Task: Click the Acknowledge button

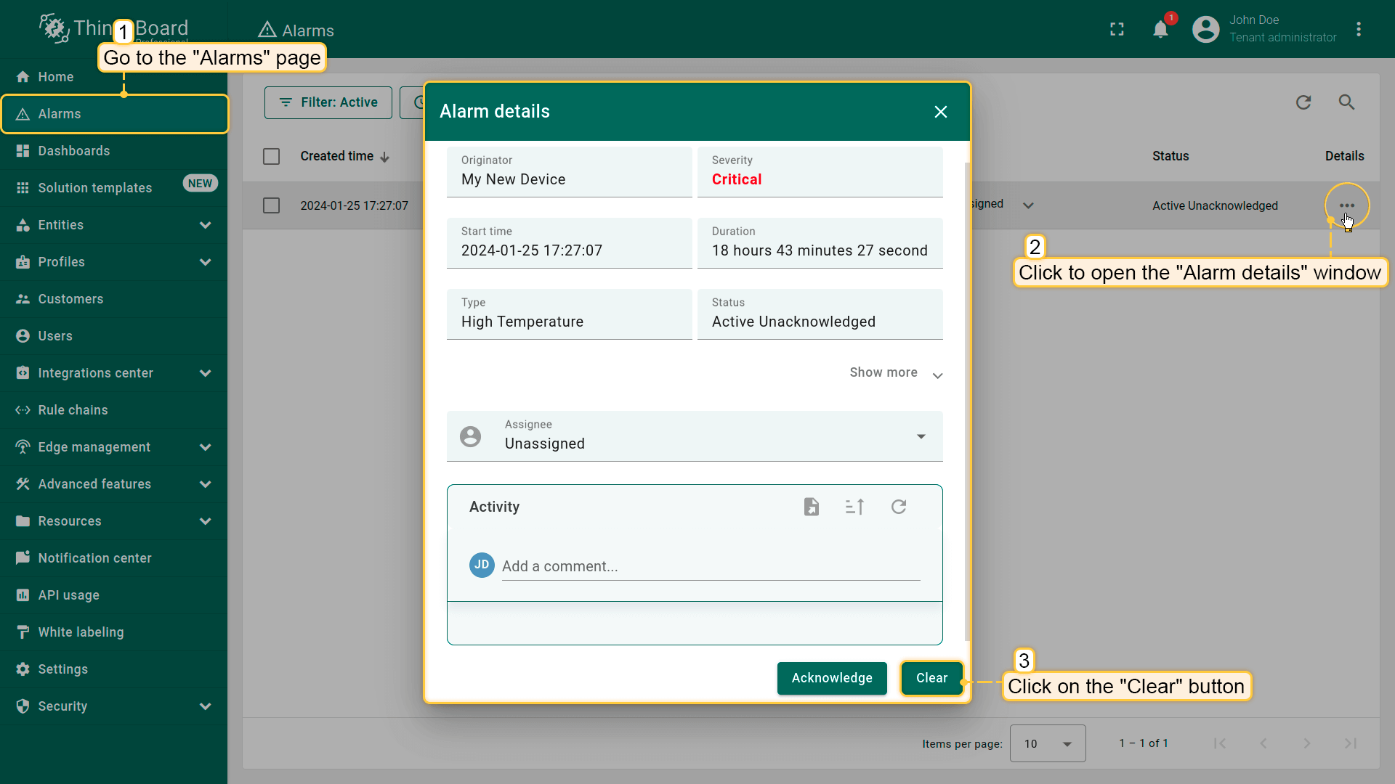Action: tap(832, 678)
